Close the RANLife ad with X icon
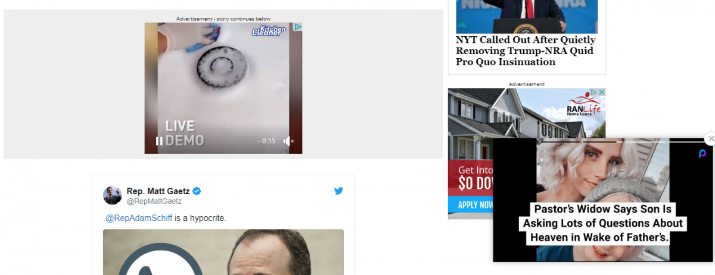Image resolution: width=715 pixels, height=275 pixels. [601, 93]
